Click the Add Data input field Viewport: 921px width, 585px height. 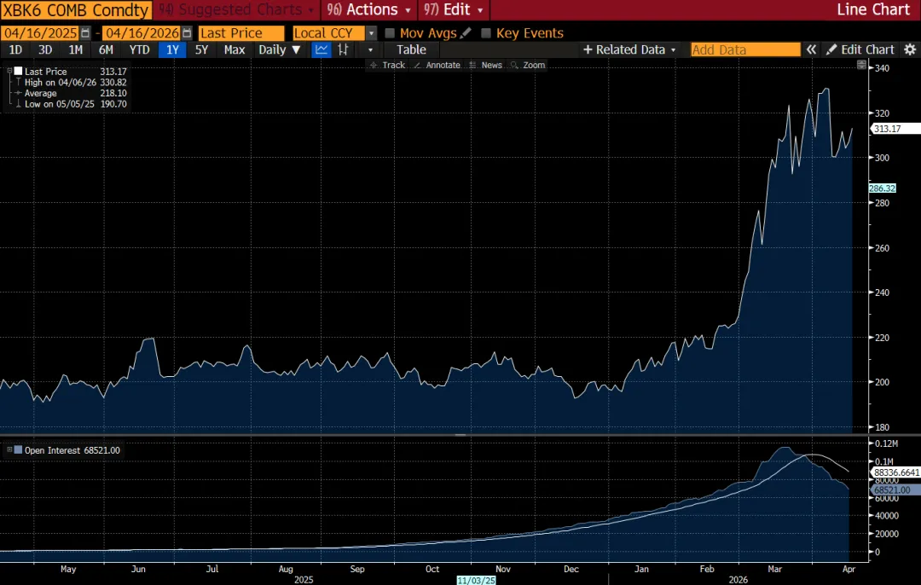pos(745,50)
